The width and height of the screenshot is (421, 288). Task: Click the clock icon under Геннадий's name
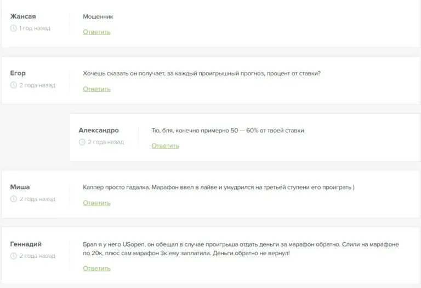(x=14, y=256)
